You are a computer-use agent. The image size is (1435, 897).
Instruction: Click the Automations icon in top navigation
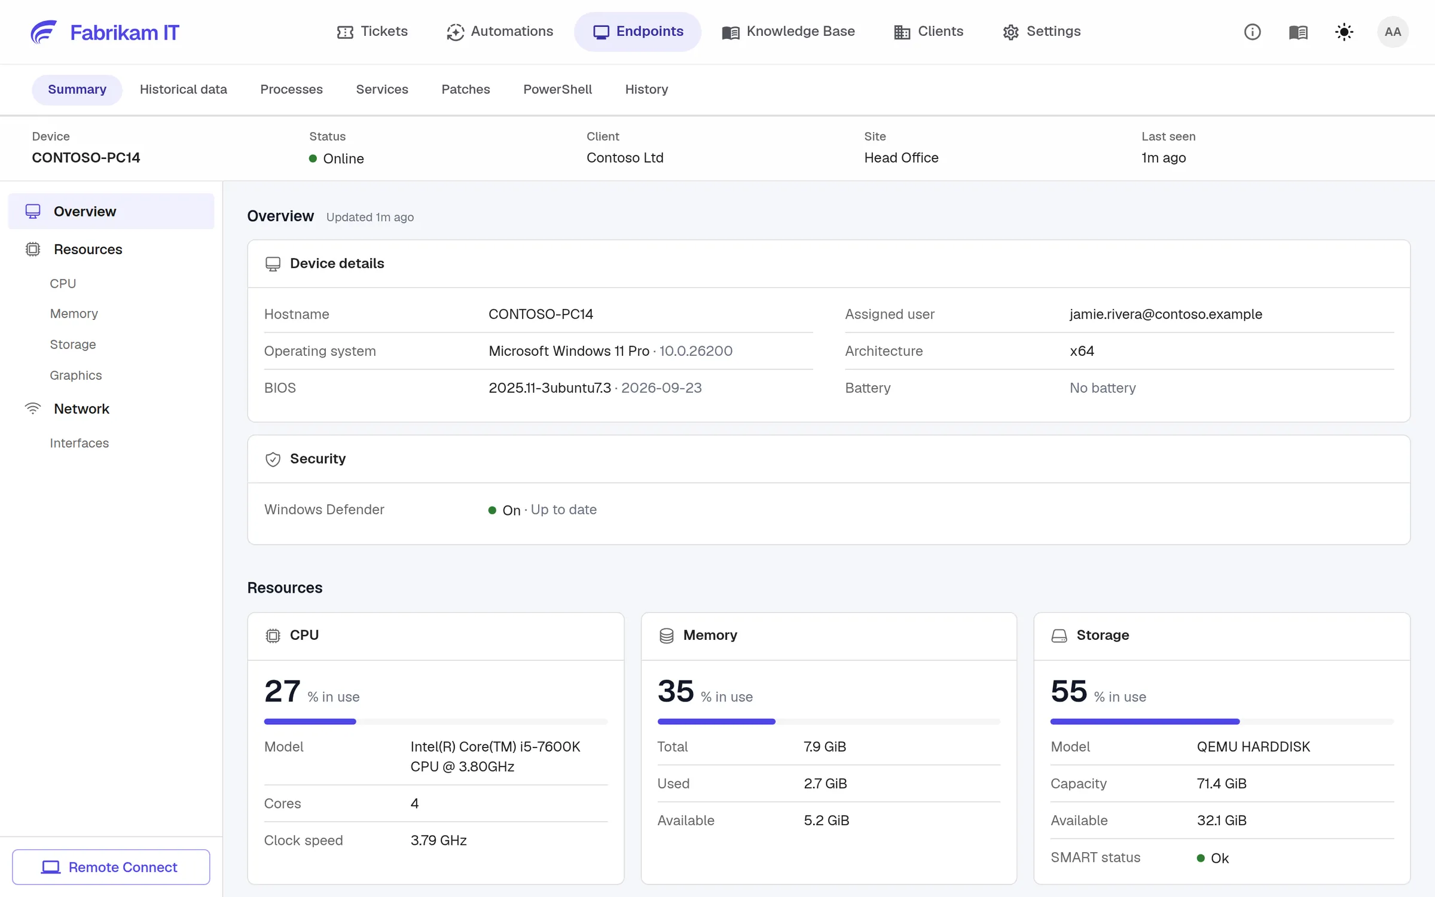point(455,32)
